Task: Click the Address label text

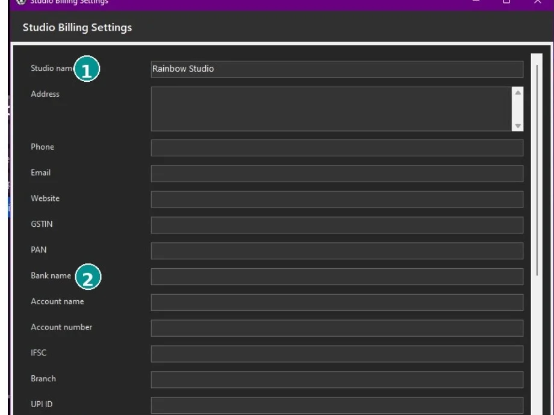Action: pos(45,94)
